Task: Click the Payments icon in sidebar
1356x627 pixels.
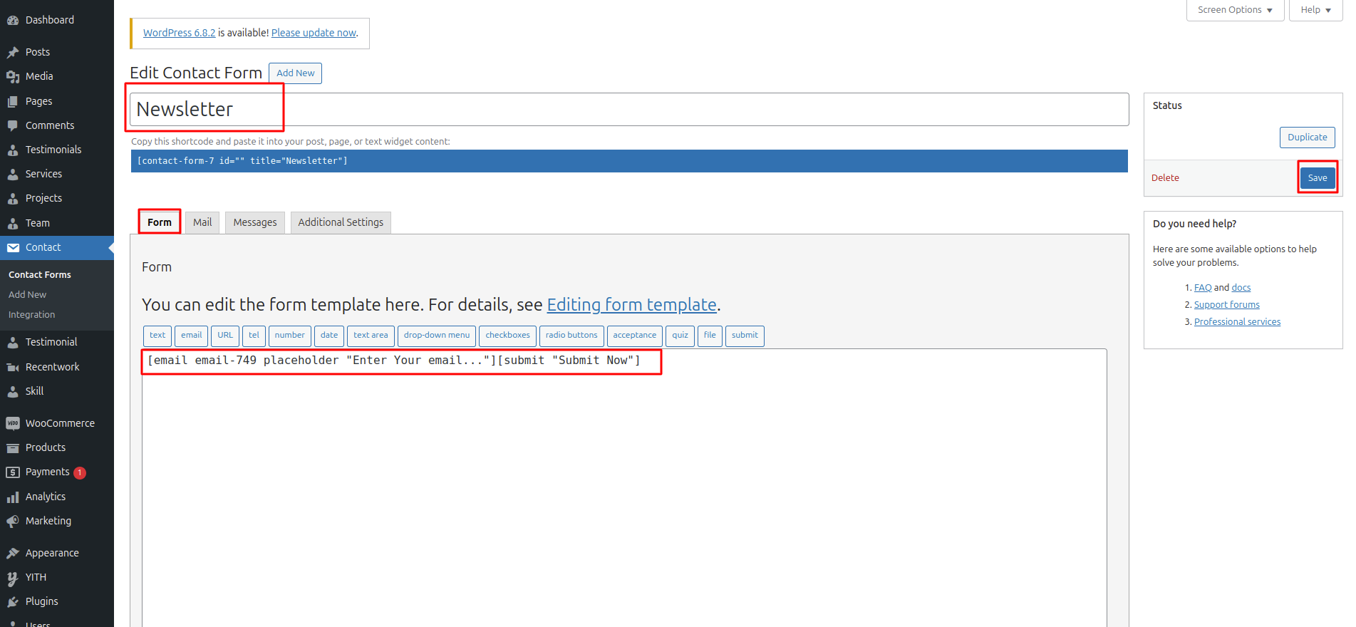Action: 13,472
